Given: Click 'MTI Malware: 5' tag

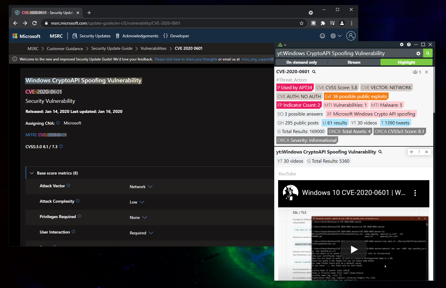Looking at the screenshot, I should (387, 105).
